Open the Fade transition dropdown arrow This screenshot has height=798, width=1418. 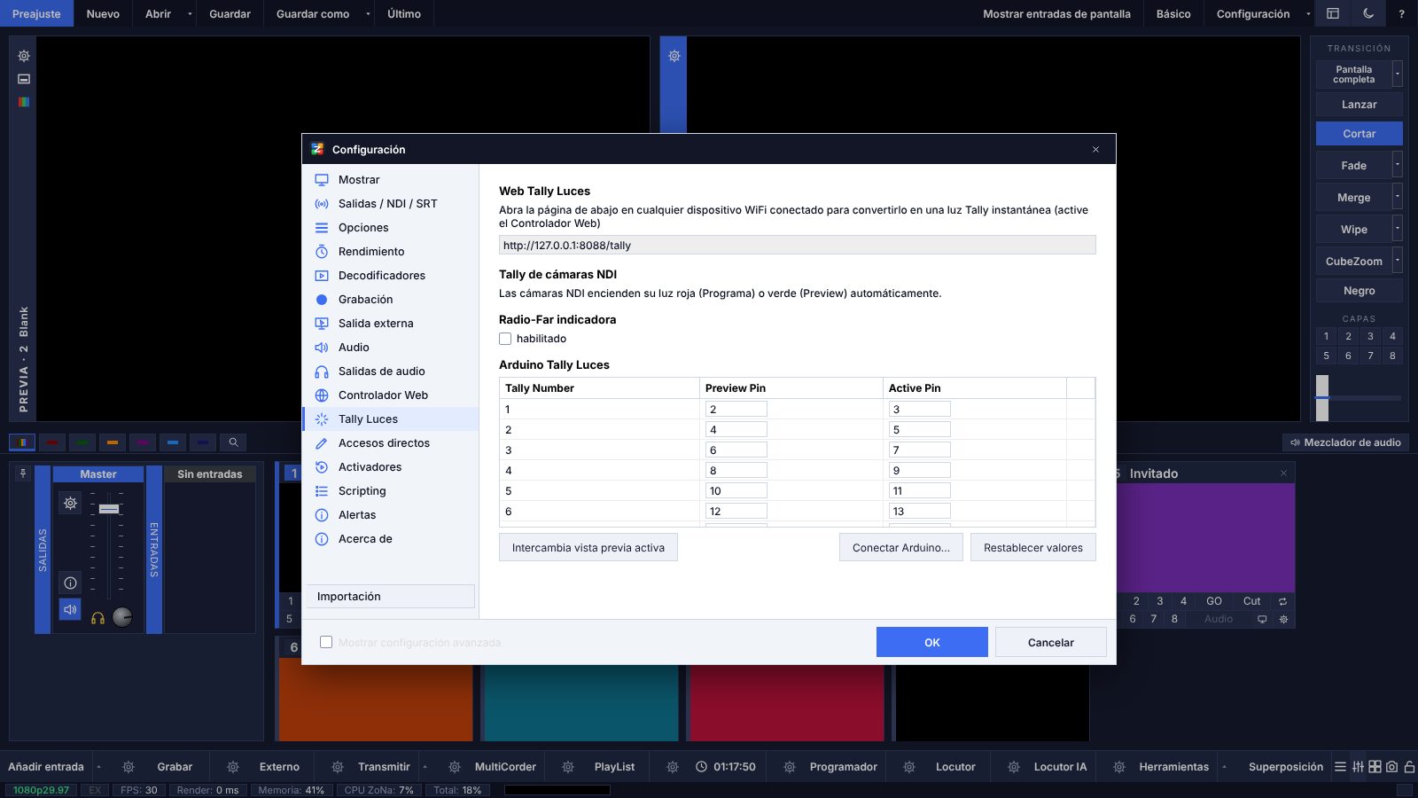1398,165
